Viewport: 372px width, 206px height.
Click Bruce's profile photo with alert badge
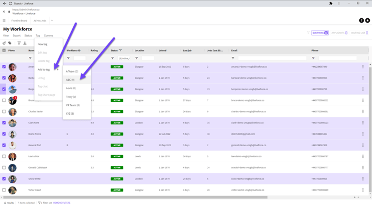click(x=13, y=100)
